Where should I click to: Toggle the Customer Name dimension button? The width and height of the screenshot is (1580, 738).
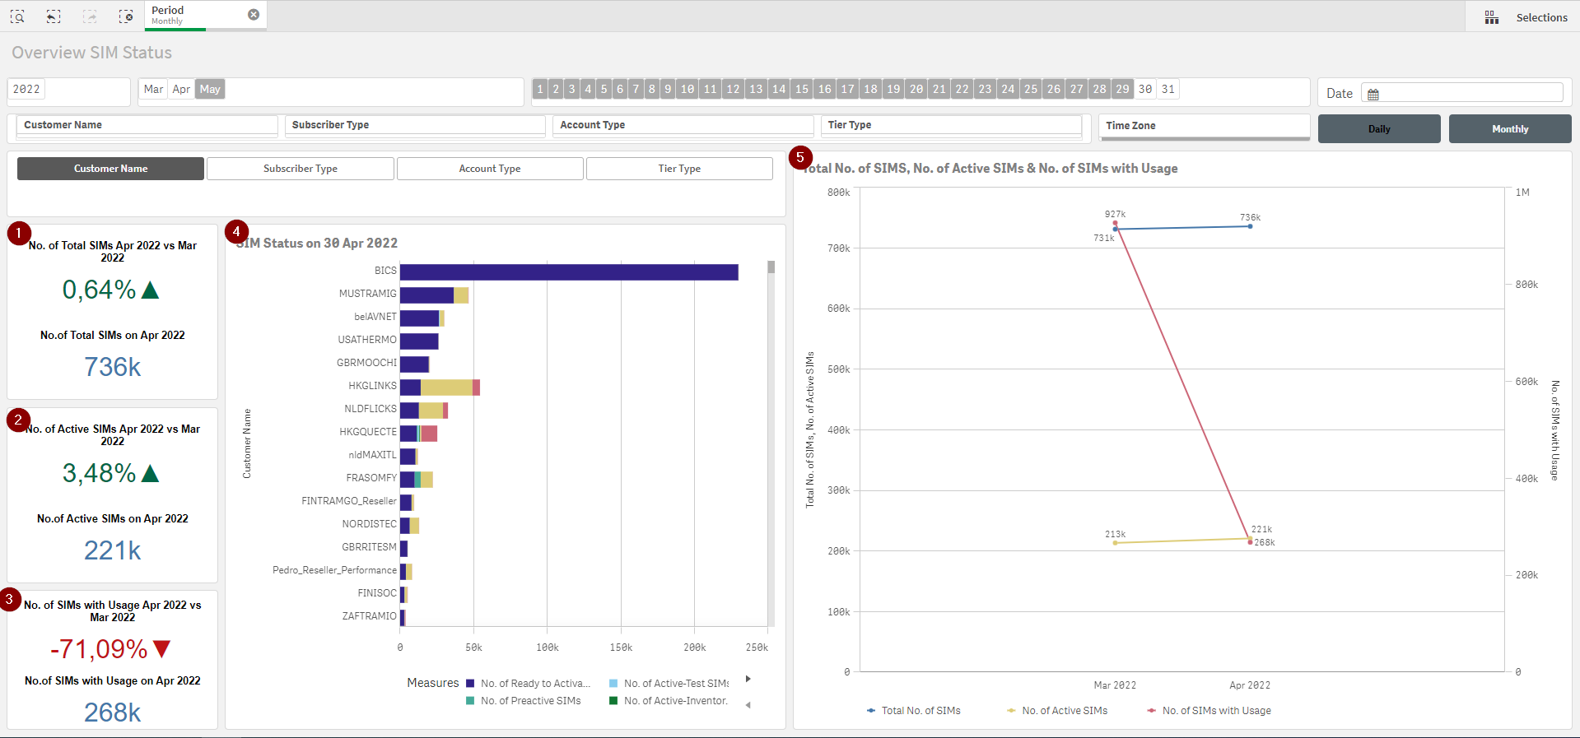[x=110, y=169]
